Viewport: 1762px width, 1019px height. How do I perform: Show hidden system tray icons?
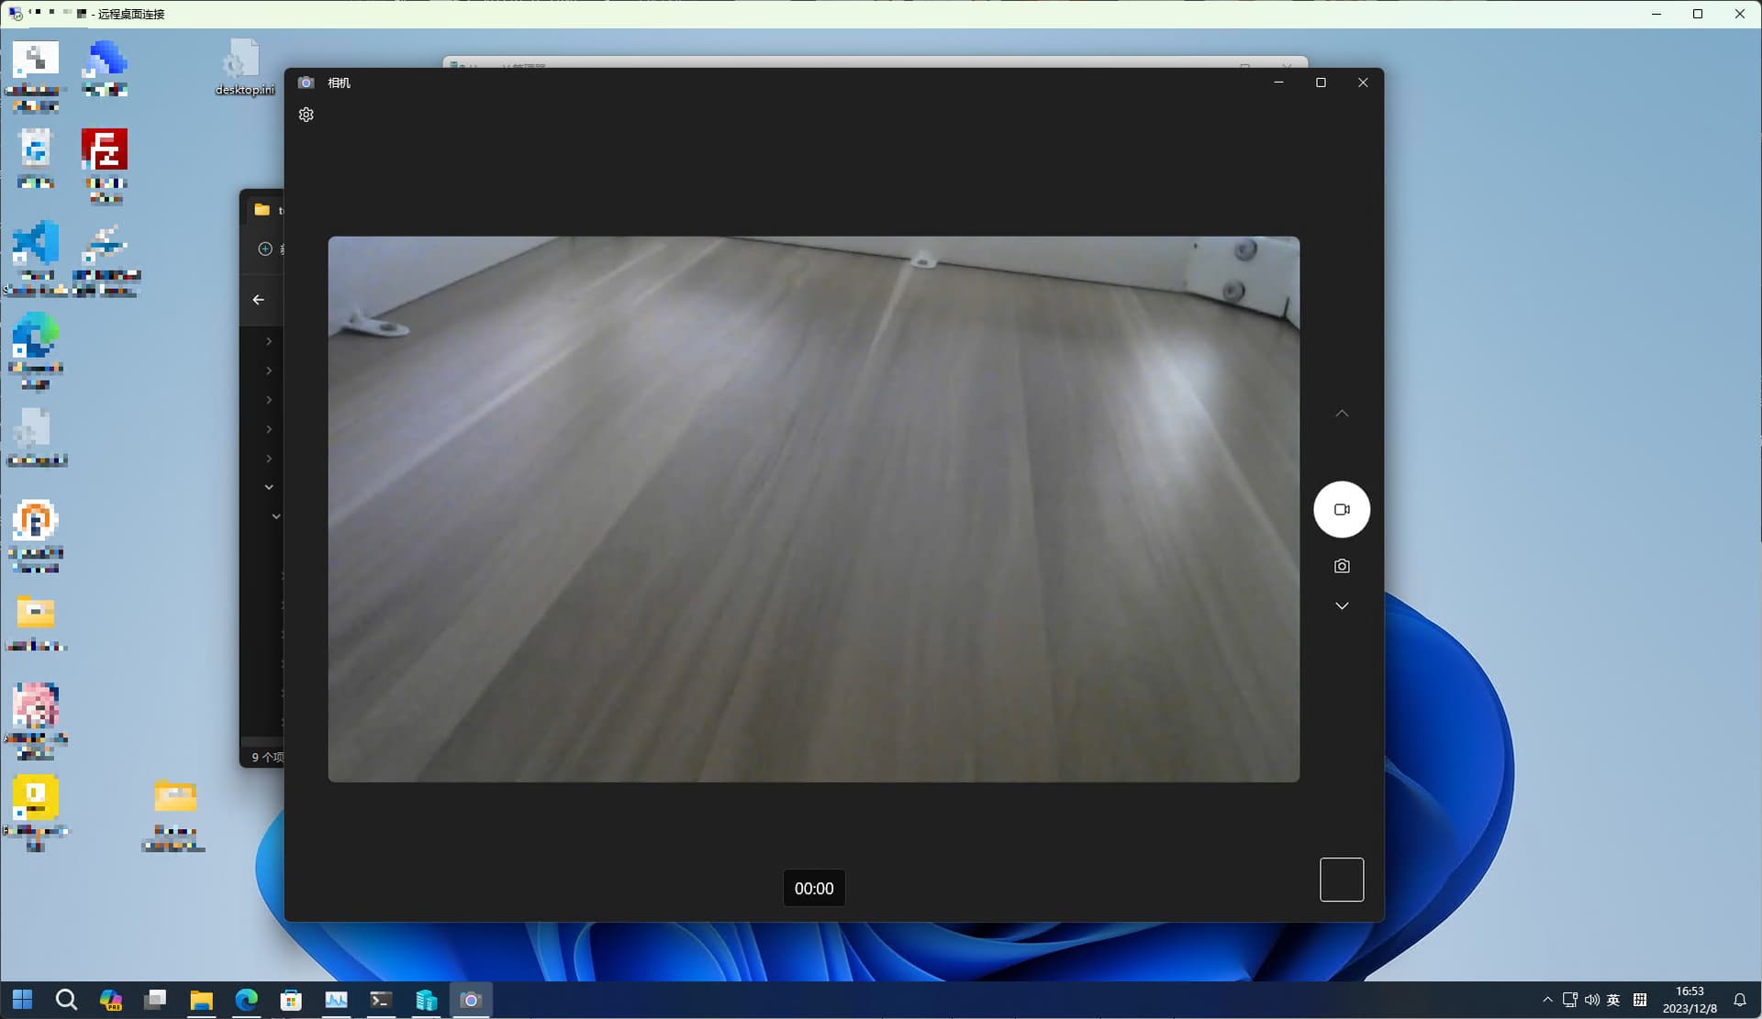click(x=1547, y=1000)
